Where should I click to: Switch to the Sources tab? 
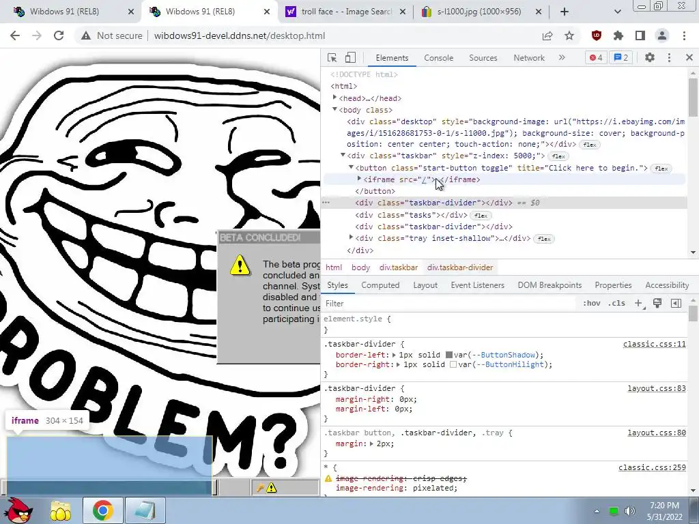pyautogui.click(x=483, y=58)
